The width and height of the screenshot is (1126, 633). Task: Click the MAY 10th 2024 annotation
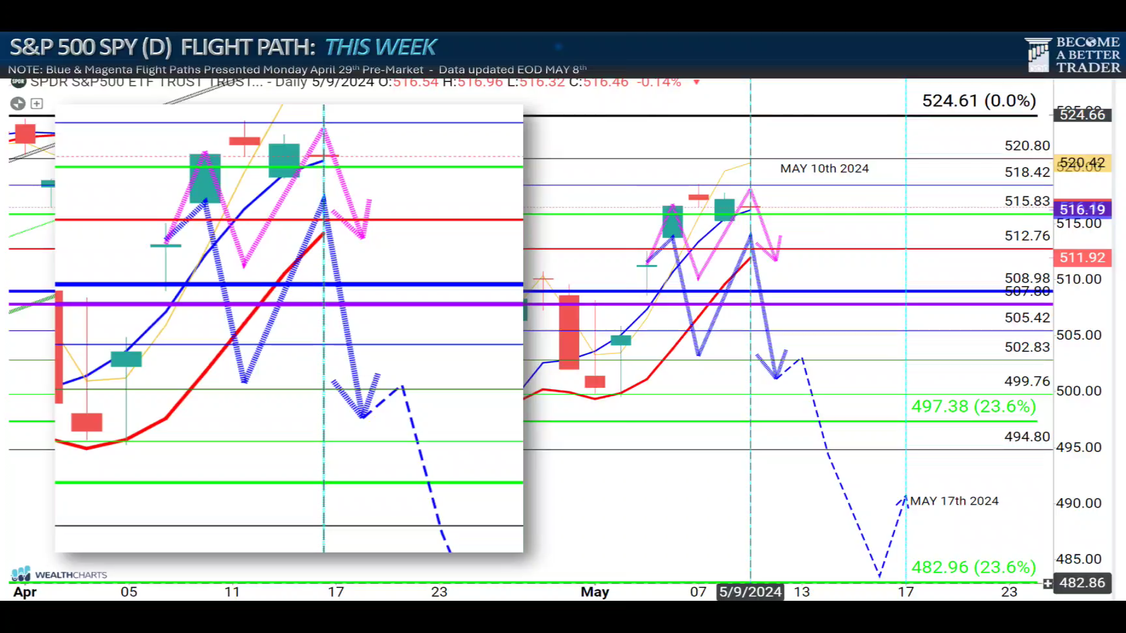pos(824,169)
